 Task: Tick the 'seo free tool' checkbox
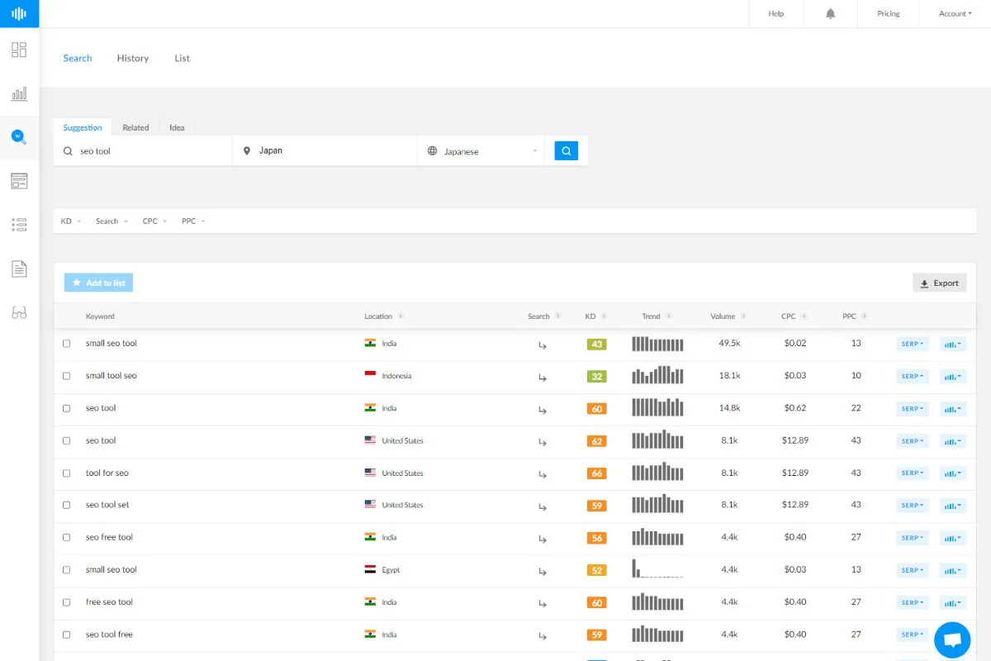click(67, 538)
